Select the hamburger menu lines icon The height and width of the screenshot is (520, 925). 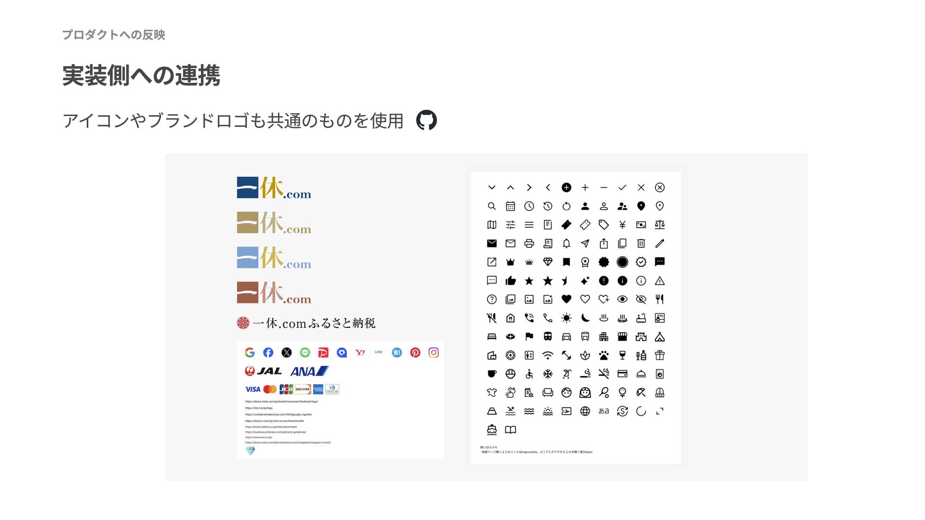(529, 225)
